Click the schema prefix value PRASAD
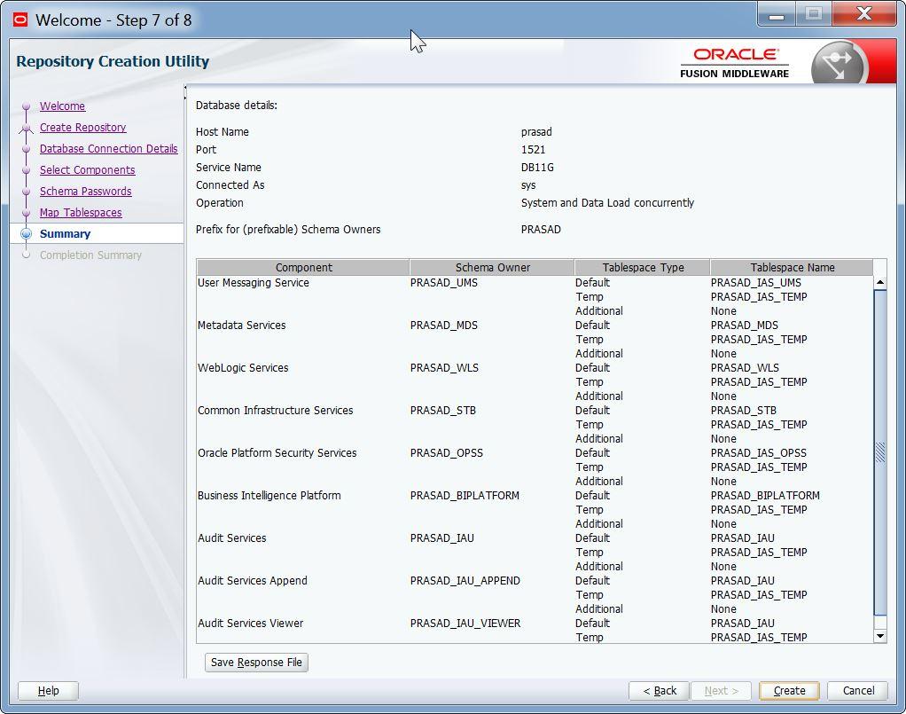906x714 pixels. tap(541, 230)
